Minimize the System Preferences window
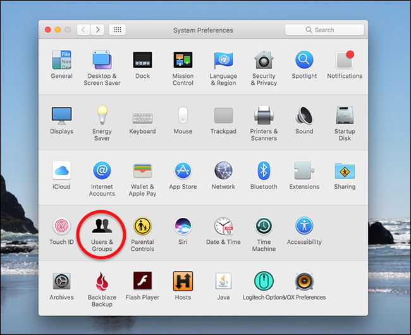The width and height of the screenshot is (411, 335). click(x=58, y=30)
